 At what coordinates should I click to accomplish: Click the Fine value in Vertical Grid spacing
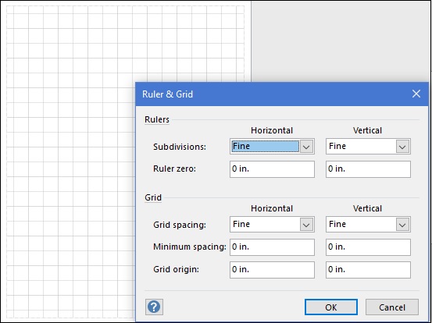pos(337,224)
